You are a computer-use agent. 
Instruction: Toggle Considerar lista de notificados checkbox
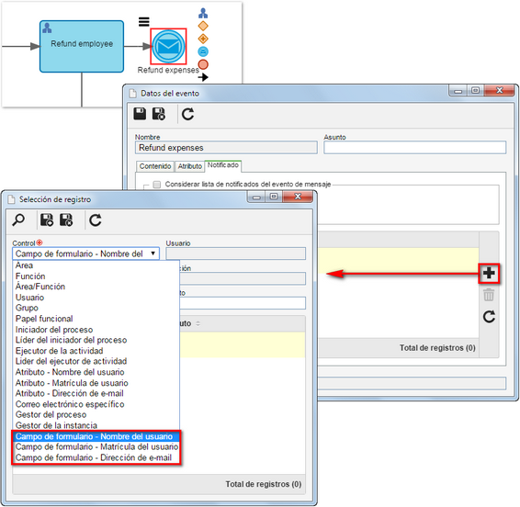156,185
